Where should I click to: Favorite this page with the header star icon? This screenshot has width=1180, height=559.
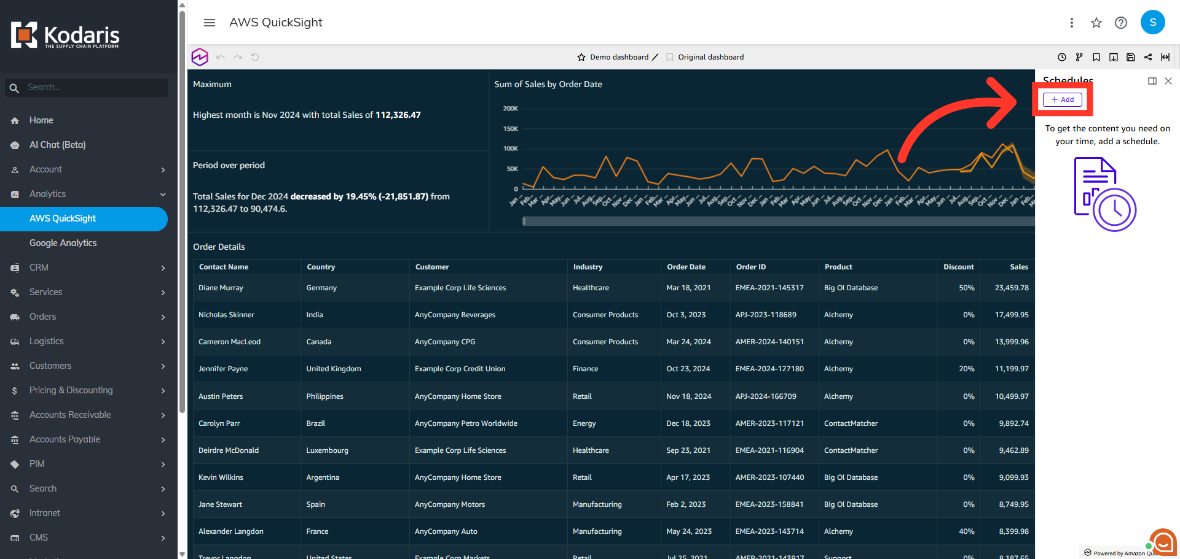coord(1096,23)
